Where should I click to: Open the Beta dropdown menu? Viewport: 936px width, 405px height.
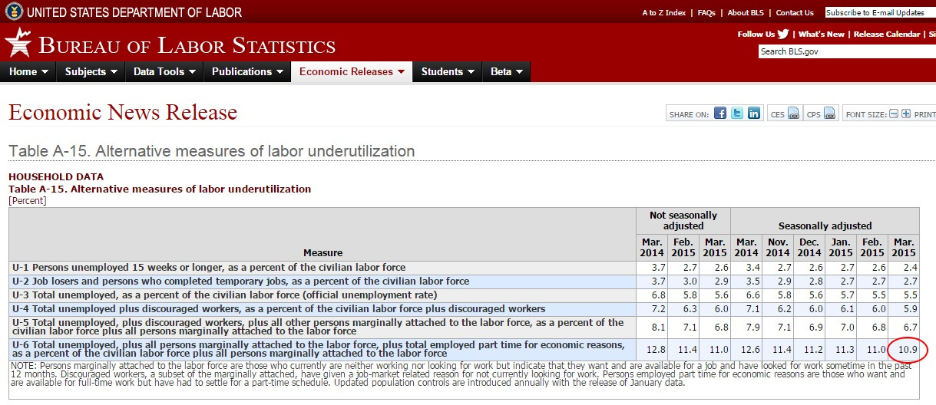(507, 71)
